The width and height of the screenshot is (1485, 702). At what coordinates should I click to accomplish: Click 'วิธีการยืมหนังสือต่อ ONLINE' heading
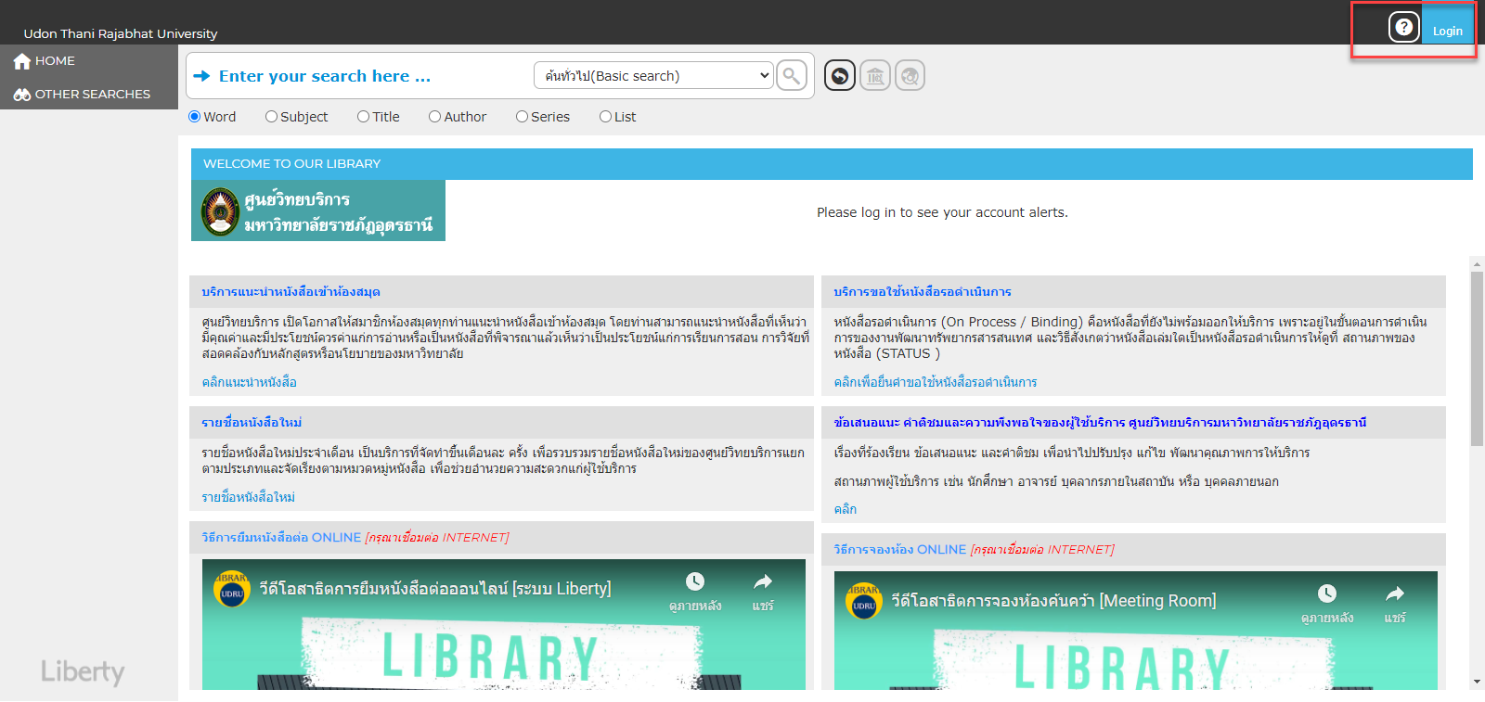(x=281, y=538)
